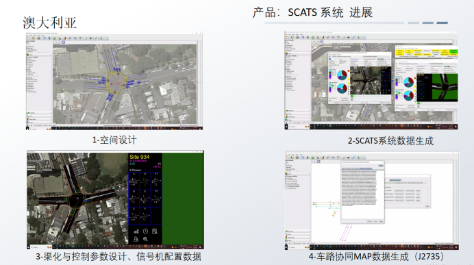Click the magnifier zoom icon in Site 934 panel

tap(145, 239)
